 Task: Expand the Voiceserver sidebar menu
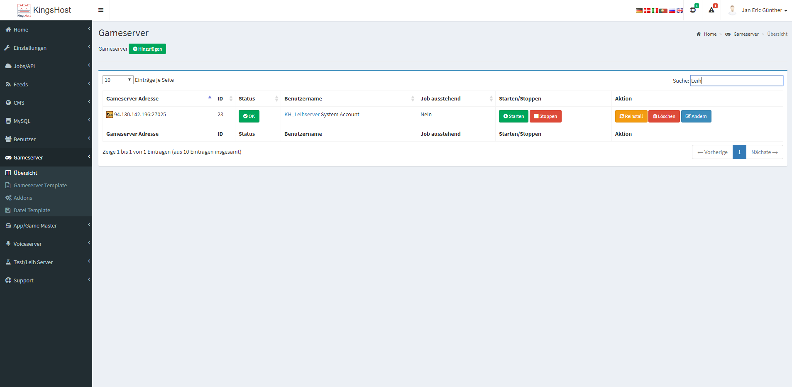point(27,244)
